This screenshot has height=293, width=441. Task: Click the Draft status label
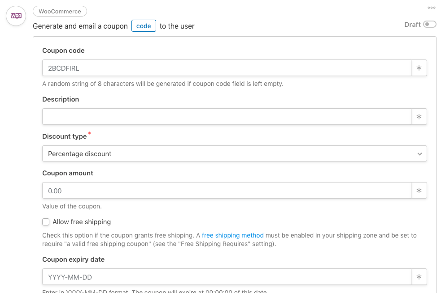point(412,25)
